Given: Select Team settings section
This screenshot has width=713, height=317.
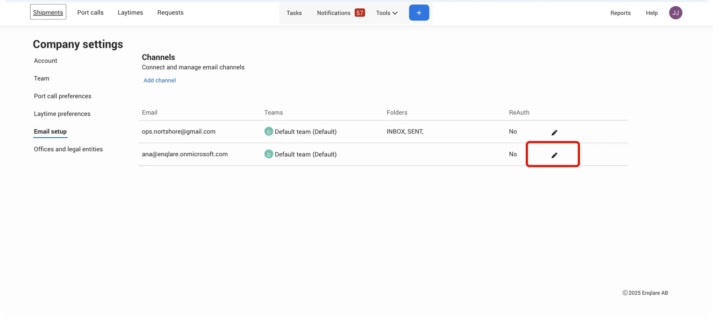Looking at the screenshot, I should 41,78.
